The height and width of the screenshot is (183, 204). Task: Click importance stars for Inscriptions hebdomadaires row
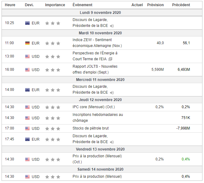tap(53, 118)
